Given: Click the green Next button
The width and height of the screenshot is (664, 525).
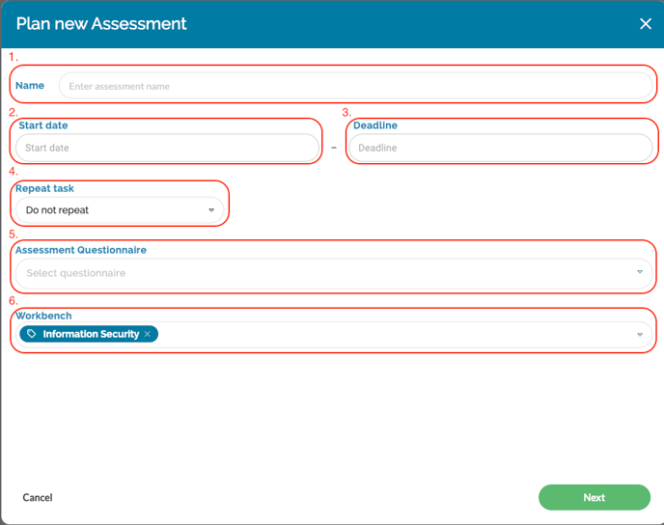Looking at the screenshot, I should pos(594,497).
